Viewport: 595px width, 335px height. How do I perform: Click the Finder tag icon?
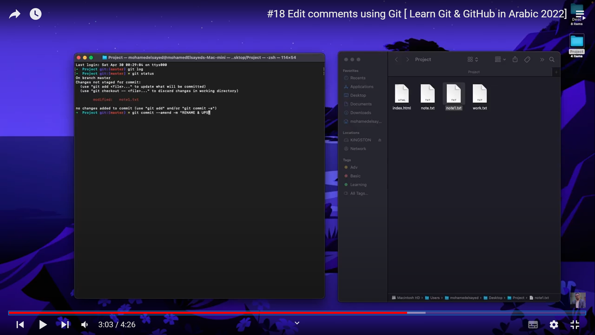[x=527, y=60]
